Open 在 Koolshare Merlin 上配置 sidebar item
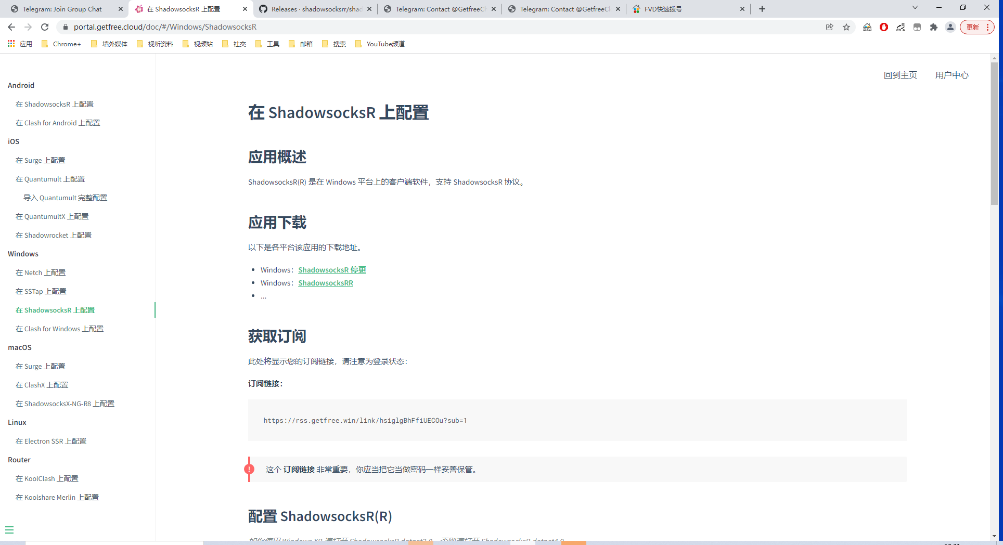 click(57, 497)
